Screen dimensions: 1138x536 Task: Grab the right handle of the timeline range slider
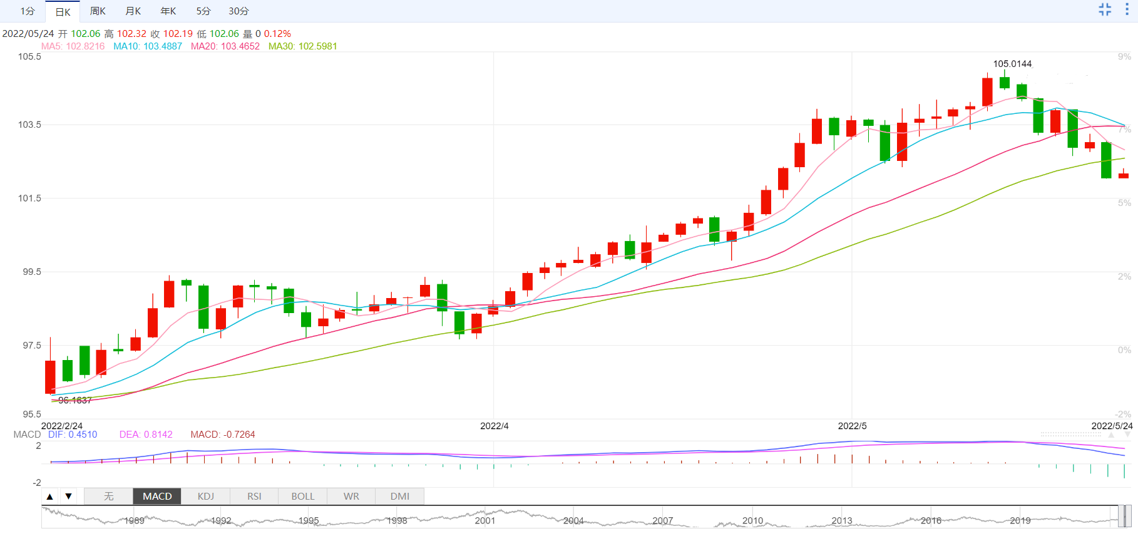[x=1129, y=517]
